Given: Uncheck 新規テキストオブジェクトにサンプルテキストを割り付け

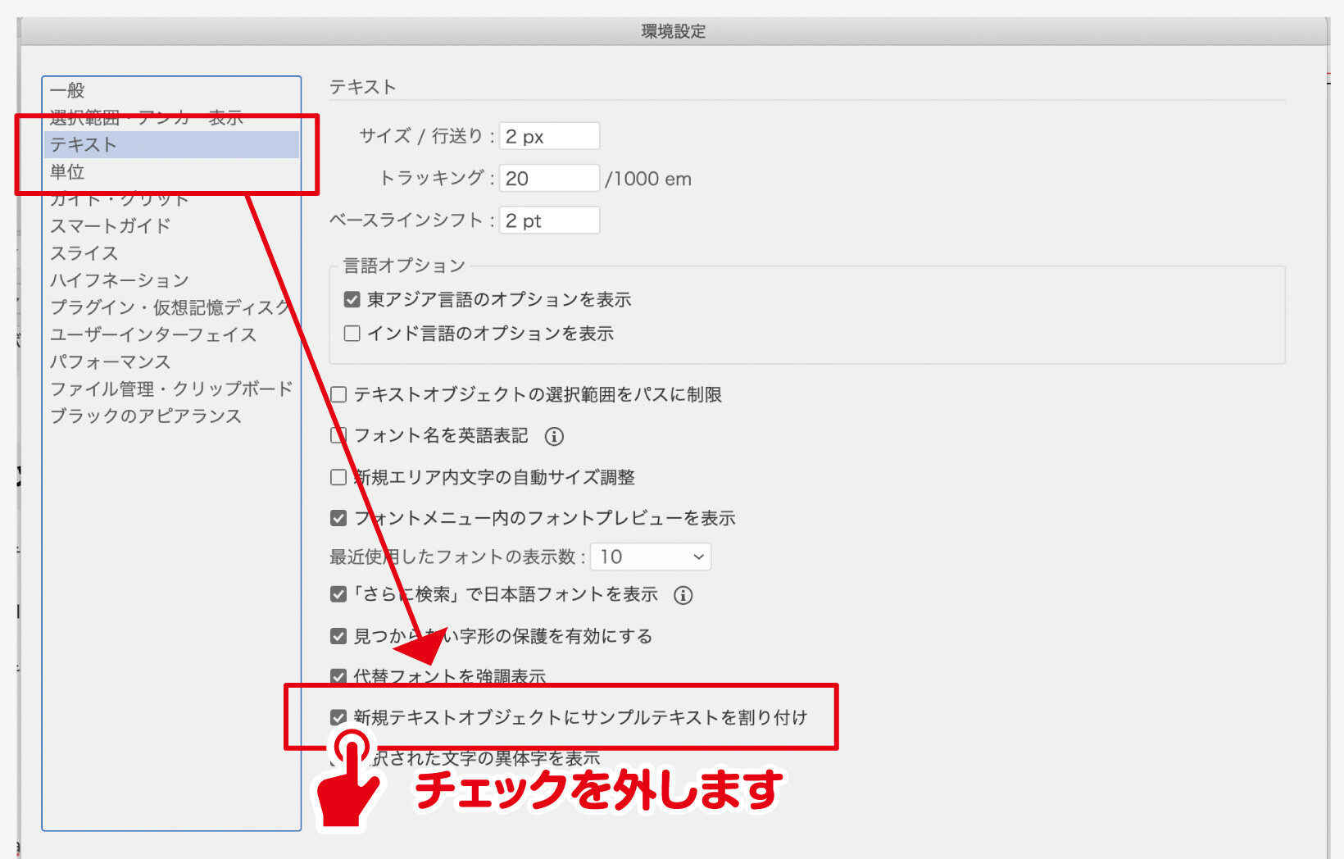Looking at the screenshot, I should tap(338, 717).
